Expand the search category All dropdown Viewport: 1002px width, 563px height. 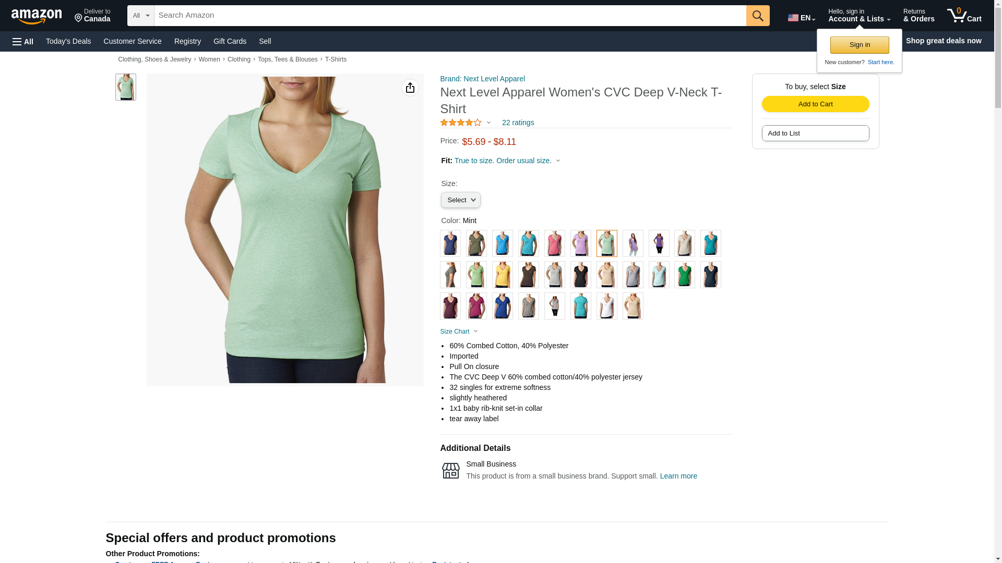point(141,16)
